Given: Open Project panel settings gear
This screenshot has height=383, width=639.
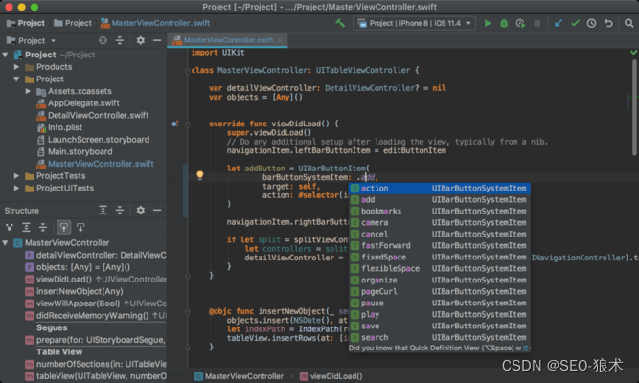Looking at the screenshot, I should [140, 40].
